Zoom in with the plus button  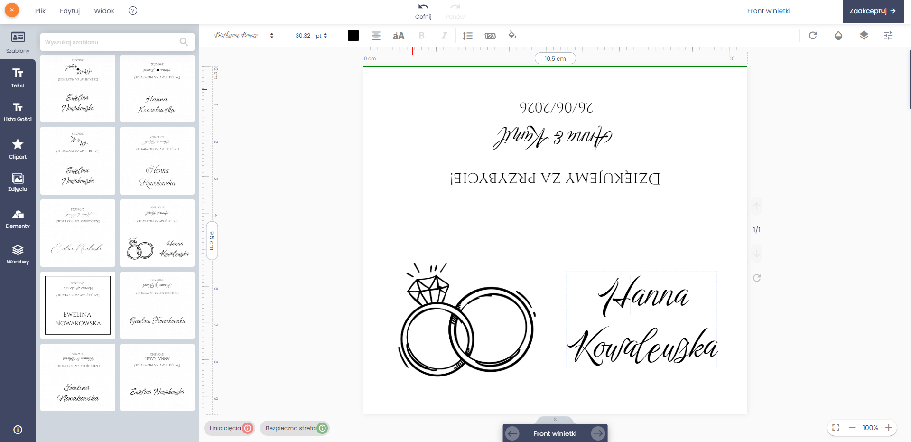click(889, 428)
